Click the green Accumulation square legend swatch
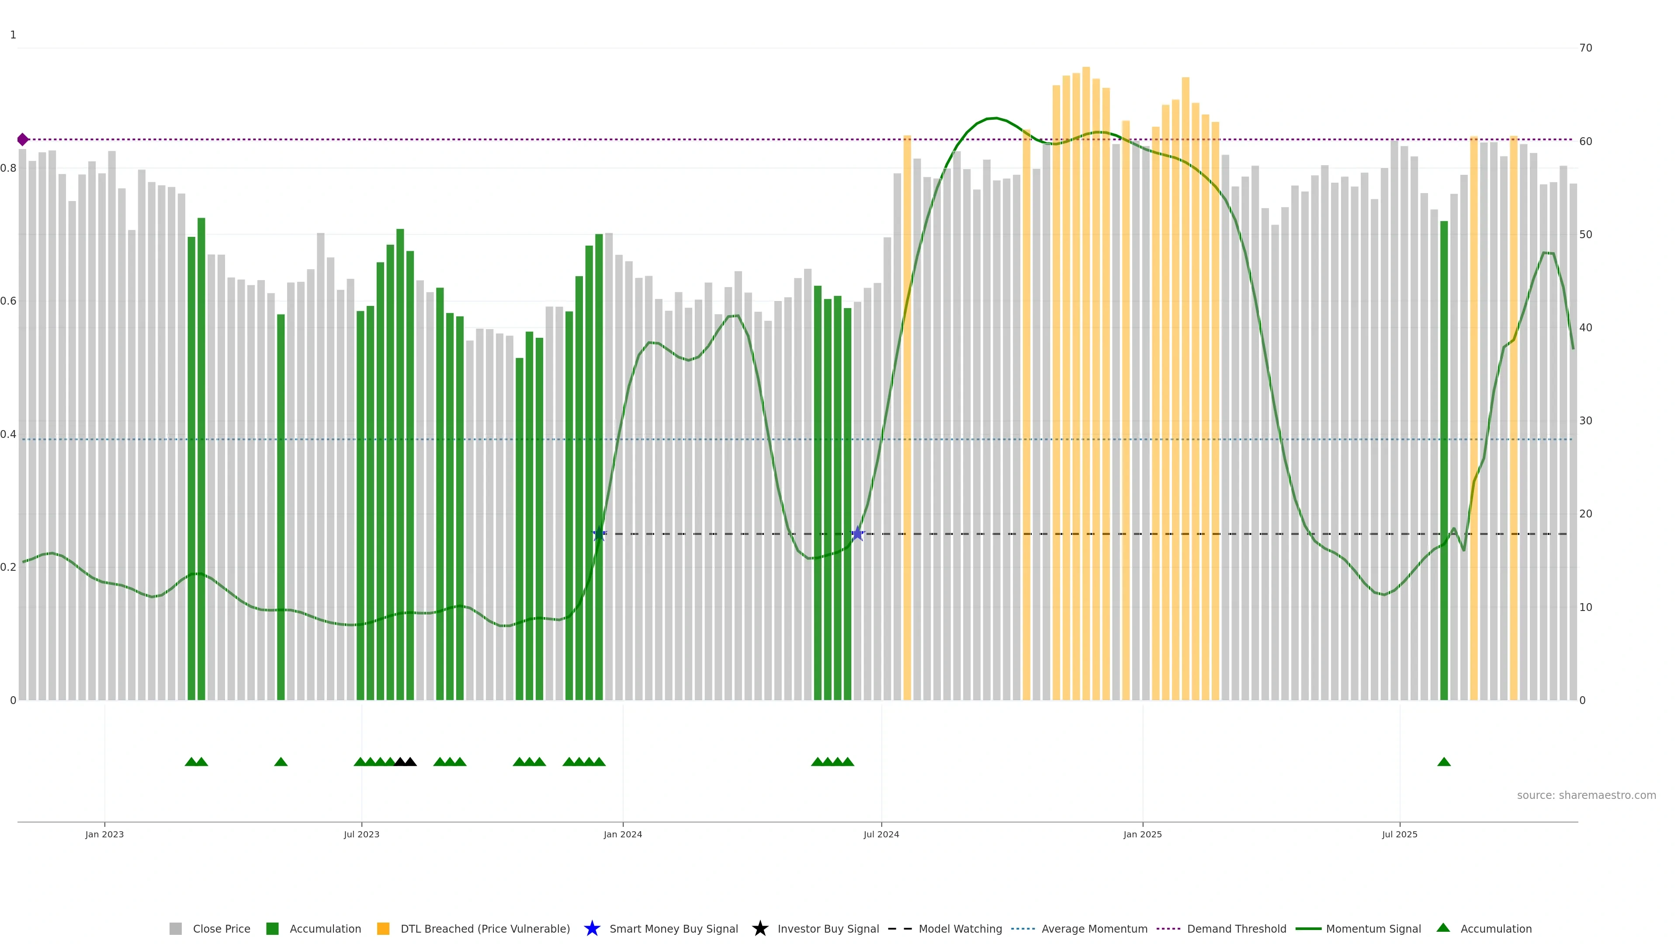 (272, 928)
